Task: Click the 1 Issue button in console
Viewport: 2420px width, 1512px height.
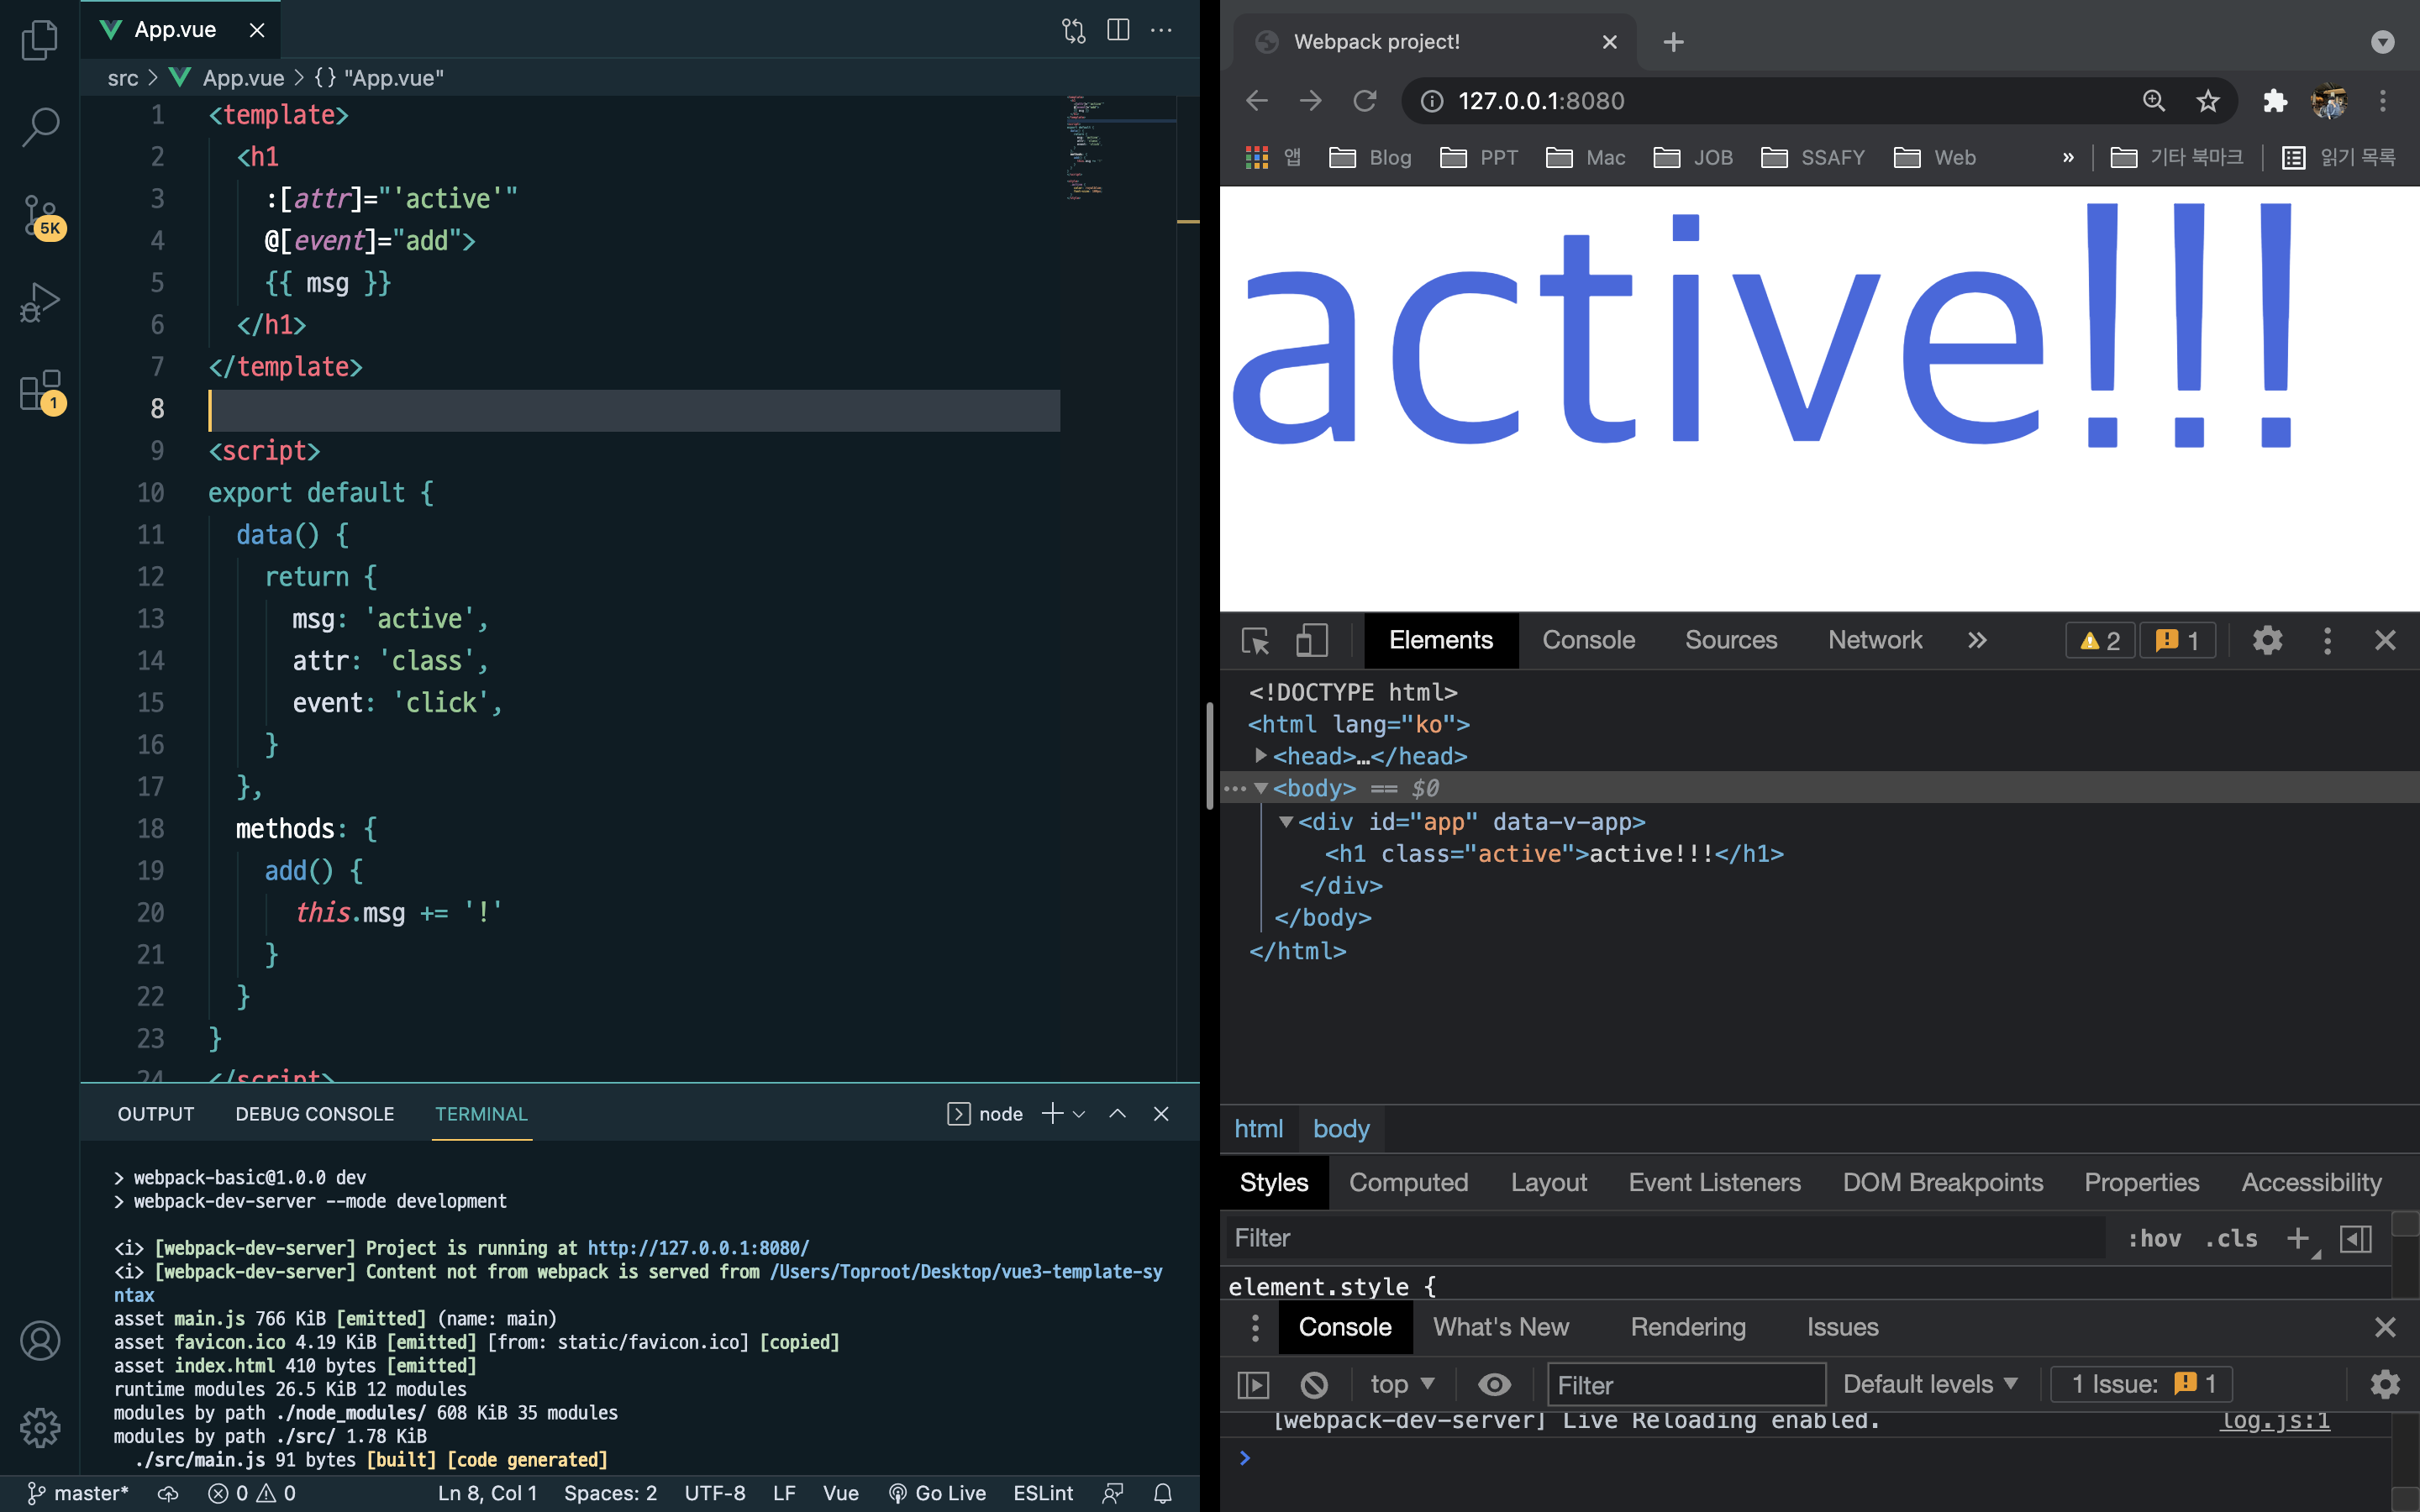Action: (x=2142, y=1385)
